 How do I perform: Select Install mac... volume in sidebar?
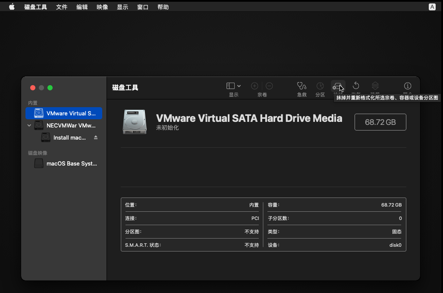(64, 137)
